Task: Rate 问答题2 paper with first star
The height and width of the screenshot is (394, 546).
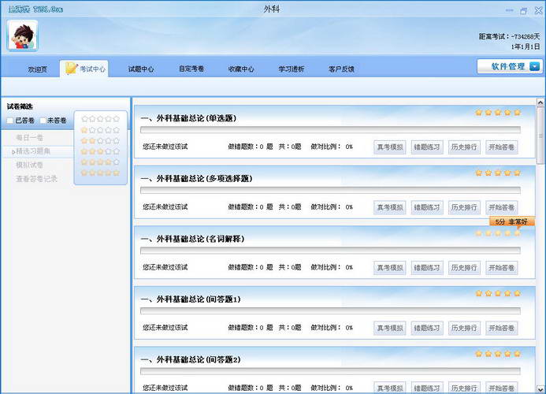Action: pyautogui.click(x=479, y=353)
